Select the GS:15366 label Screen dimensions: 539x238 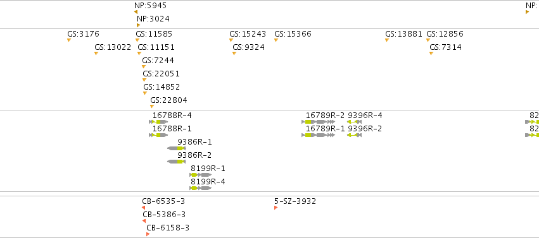coord(293,34)
